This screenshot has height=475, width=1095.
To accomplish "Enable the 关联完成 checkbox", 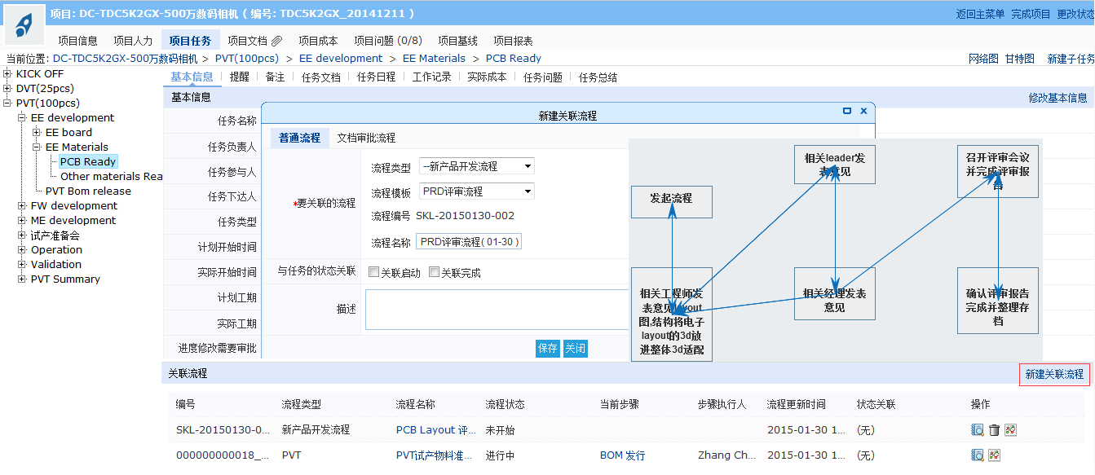I will pyautogui.click(x=435, y=273).
